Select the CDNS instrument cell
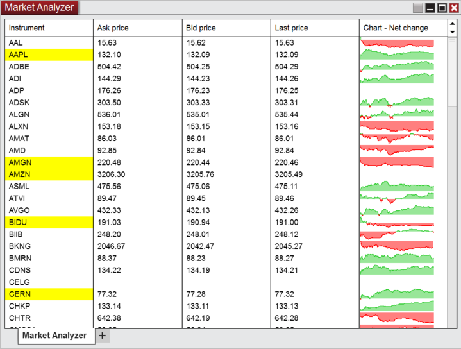461x349 pixels. [49, 270]
